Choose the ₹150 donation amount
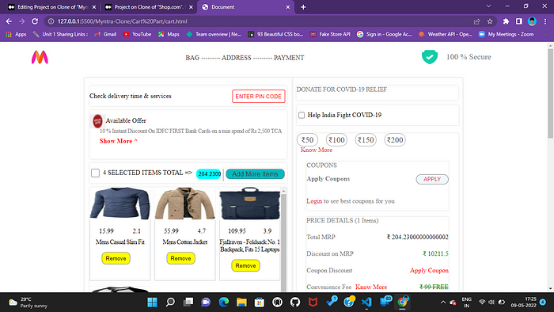Image resolution: width=554 pixels, height=312 pixels. click(366, 140)
